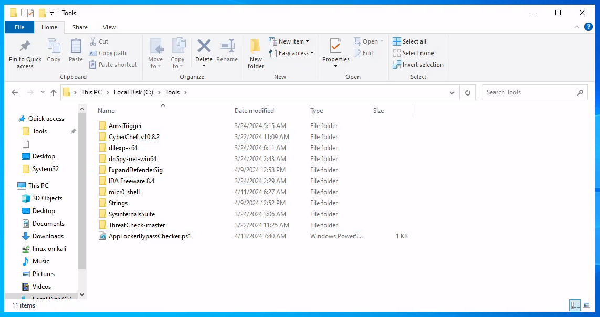Open the blue Help question mark
Image resolution: width=600 pixels, height=317 pixels.
pos(588,27)
